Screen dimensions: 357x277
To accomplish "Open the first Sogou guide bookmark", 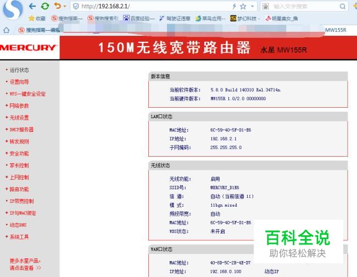I will [x=66, y=18].
